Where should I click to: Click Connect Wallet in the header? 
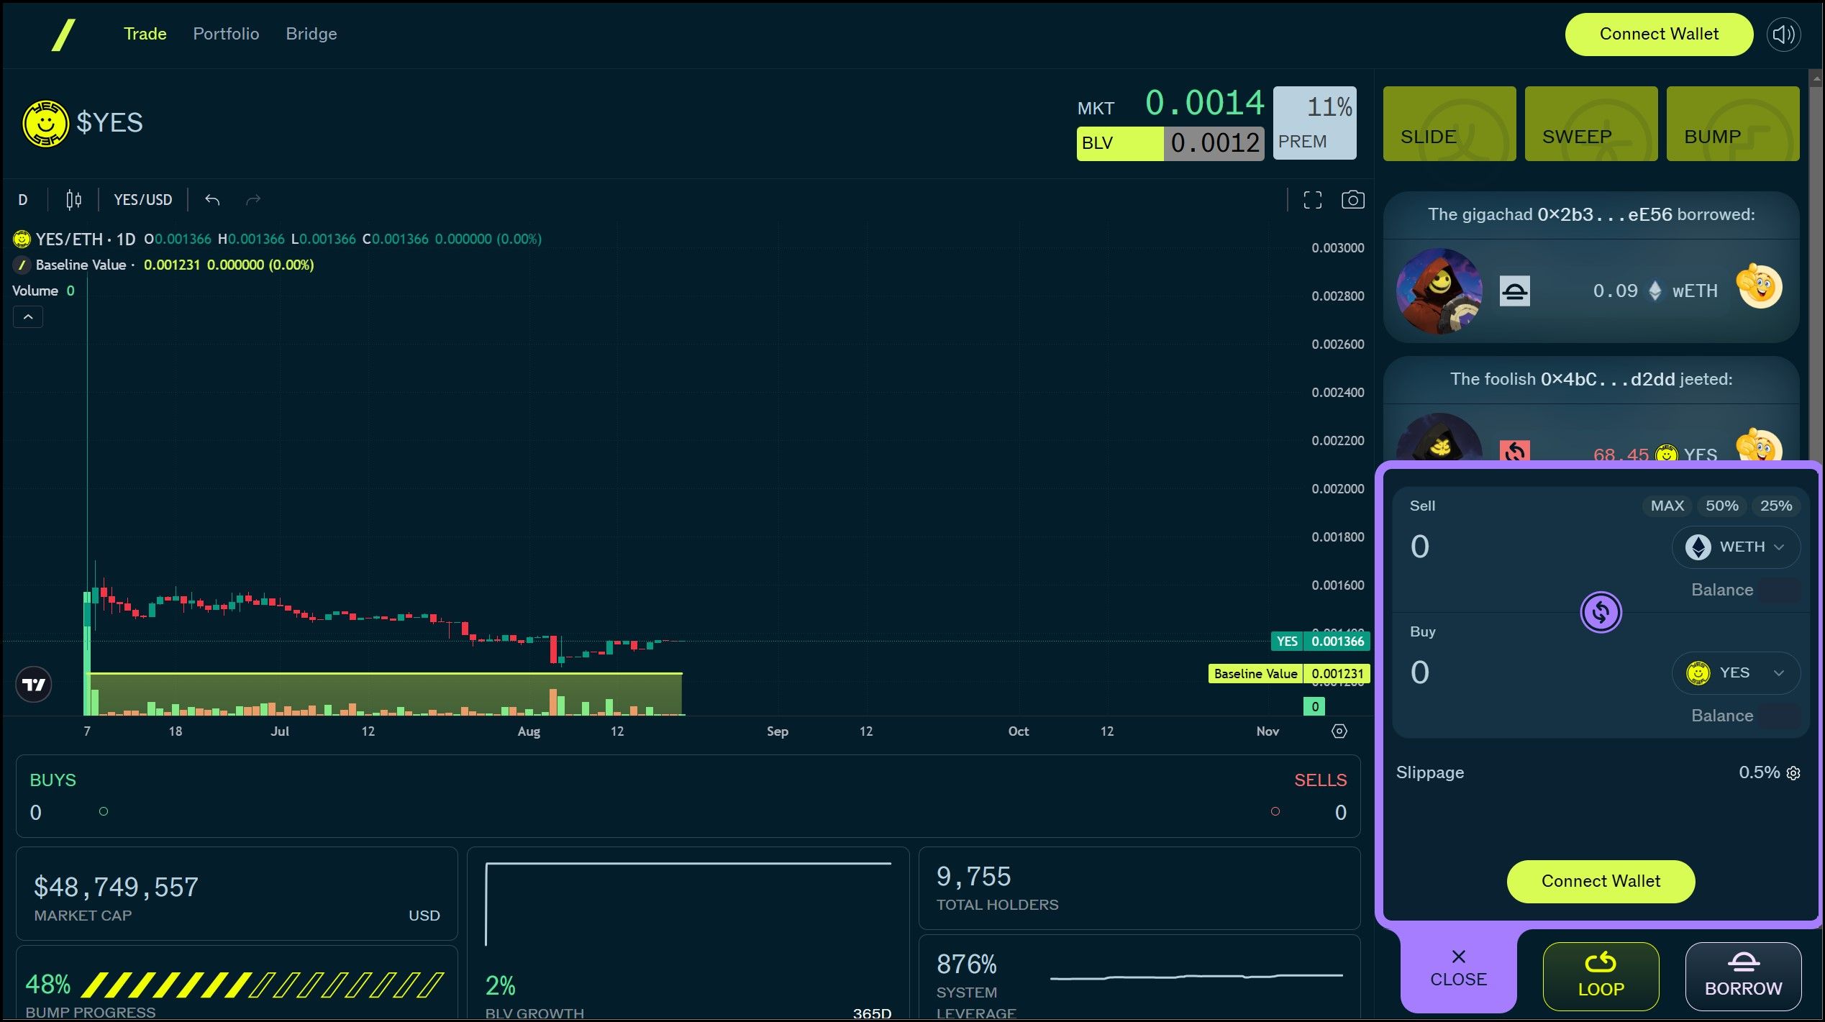click(x=1658, y=35)
